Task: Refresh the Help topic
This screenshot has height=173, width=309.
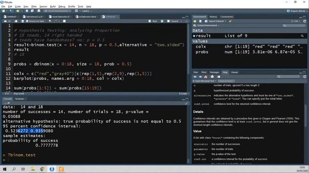Action: point(305,77)
